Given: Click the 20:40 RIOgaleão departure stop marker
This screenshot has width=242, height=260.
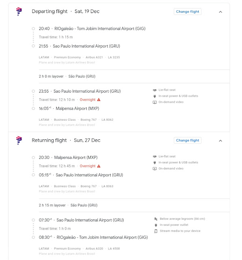Looking at the screenshot, I should coord(33,29).
